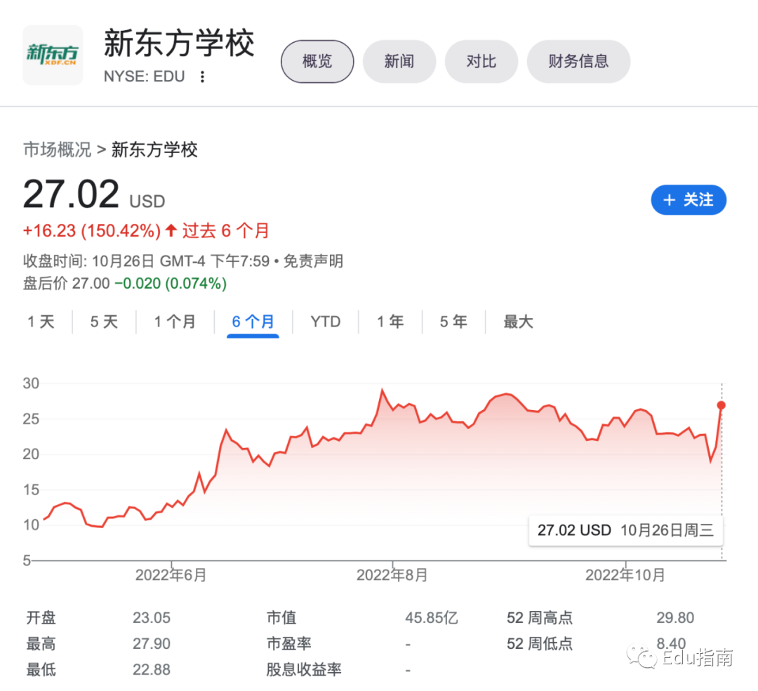
Task: Select the 1 个月 time range
Action: pyautogui.click(x=175, y=322)
